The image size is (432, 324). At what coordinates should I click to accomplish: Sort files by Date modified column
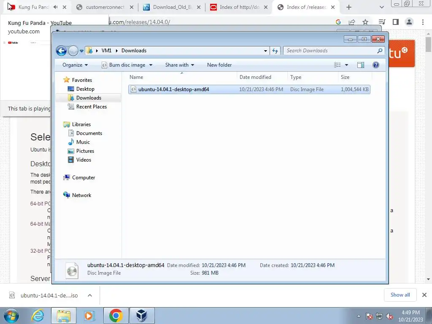pyautogui.click(x=262, y=77)
